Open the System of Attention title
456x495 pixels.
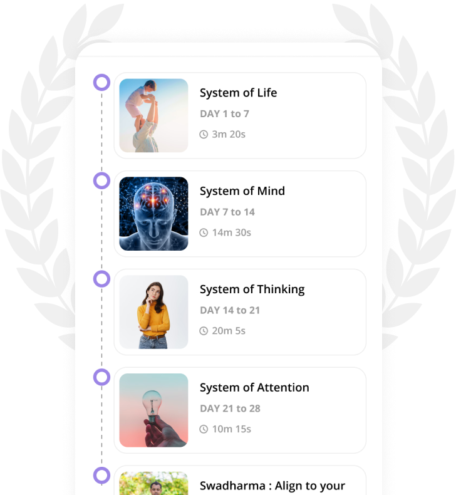(254, 388)
